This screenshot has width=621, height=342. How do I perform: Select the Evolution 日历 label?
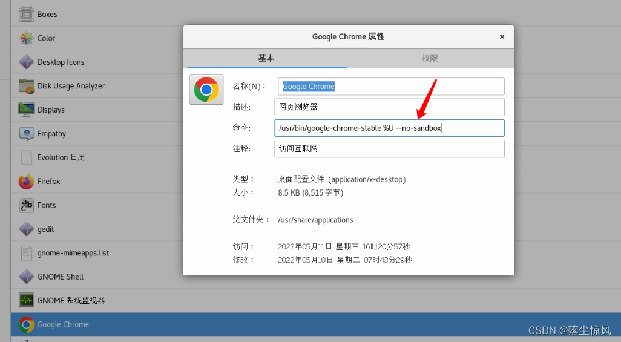(61, 157)
